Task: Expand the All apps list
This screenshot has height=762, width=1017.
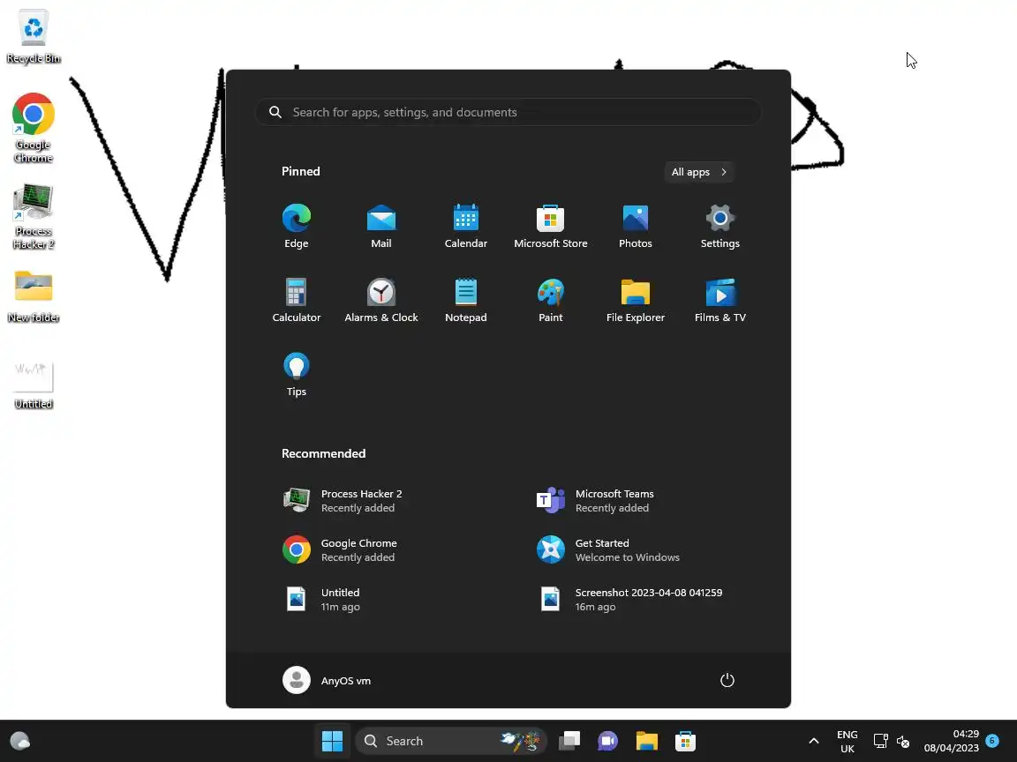Action: coord(698,172)
